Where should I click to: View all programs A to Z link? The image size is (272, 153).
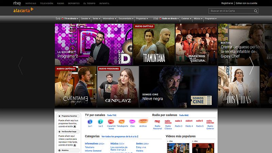pyautogui.click(x=120, y=137)
